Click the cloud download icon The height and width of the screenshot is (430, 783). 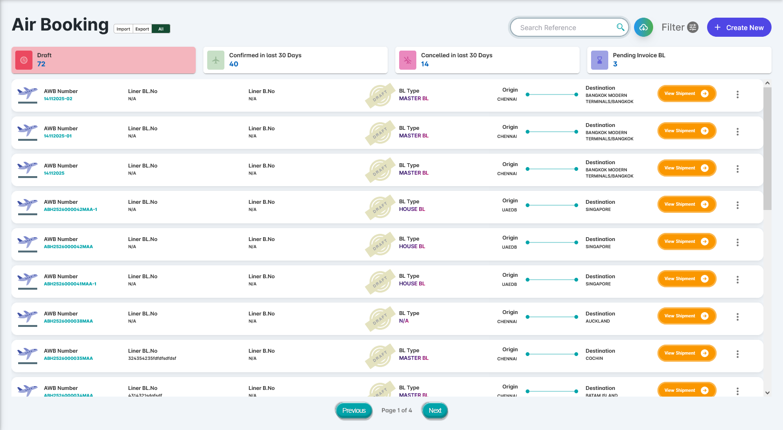(643, 28)
